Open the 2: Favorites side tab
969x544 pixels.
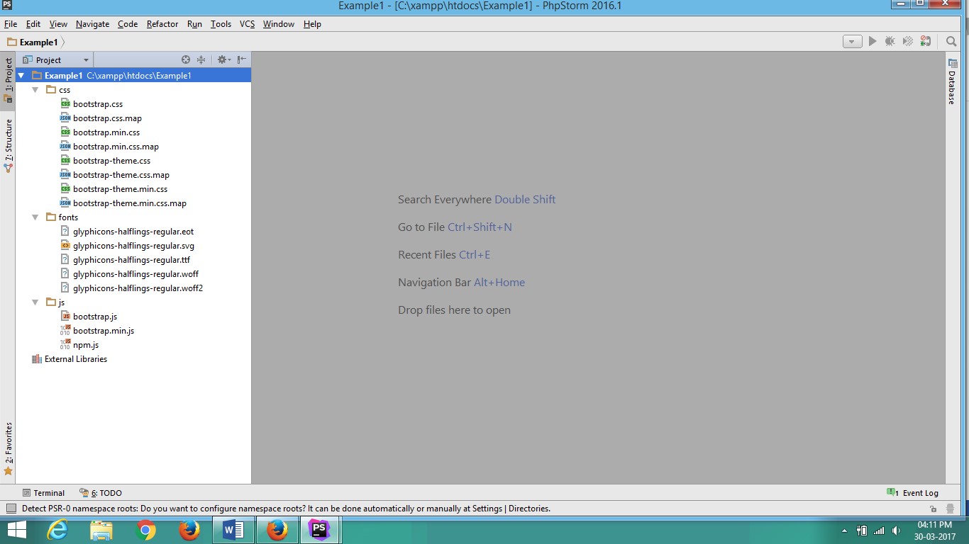(8, 449)
